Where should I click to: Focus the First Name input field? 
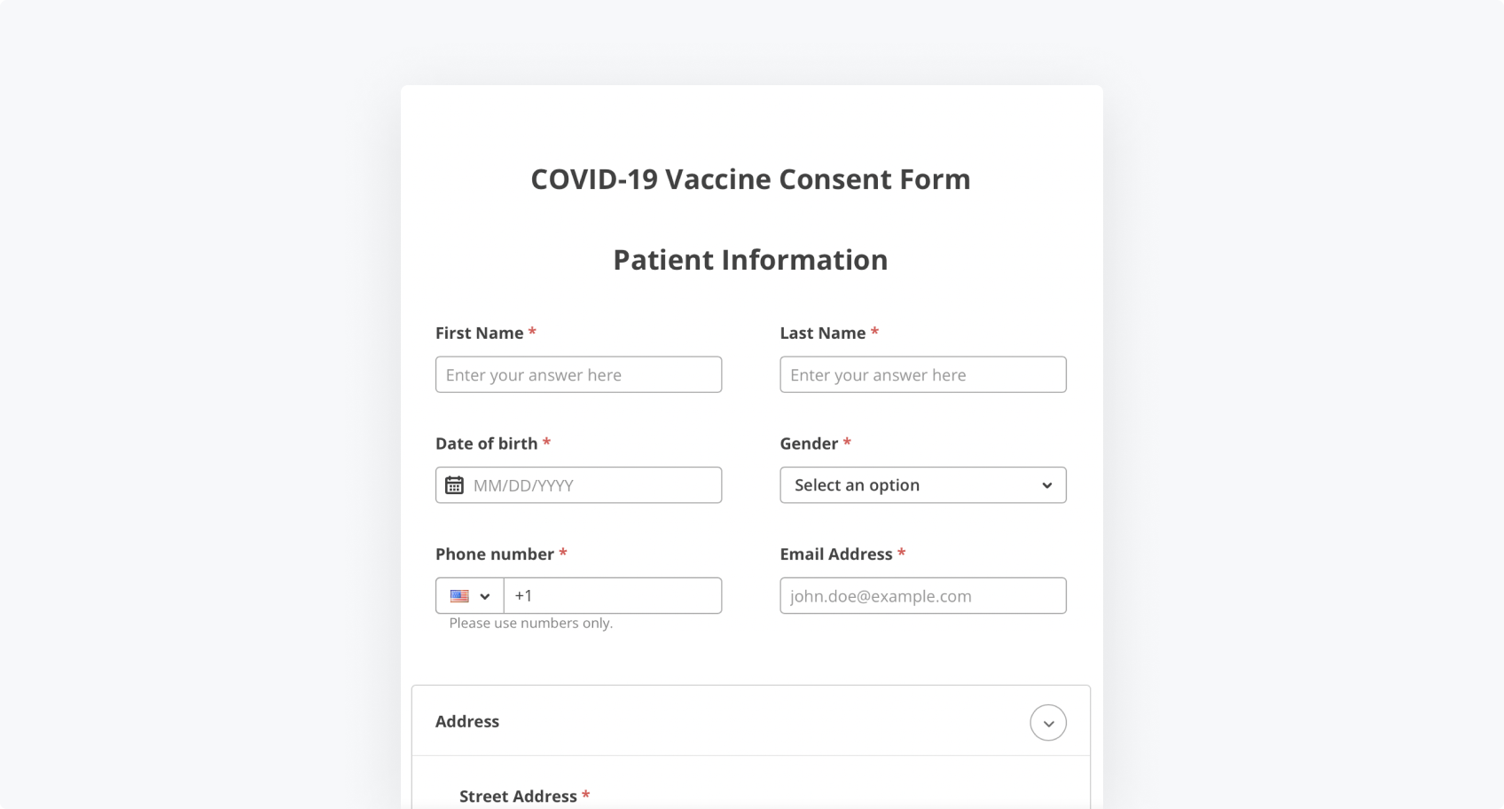(x=578, y=374)
